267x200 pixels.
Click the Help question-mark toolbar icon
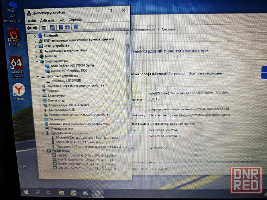click(x=61, y=27)
